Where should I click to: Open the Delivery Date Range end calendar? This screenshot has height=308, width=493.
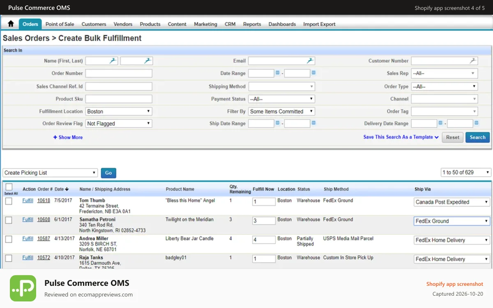pos(477,123)
